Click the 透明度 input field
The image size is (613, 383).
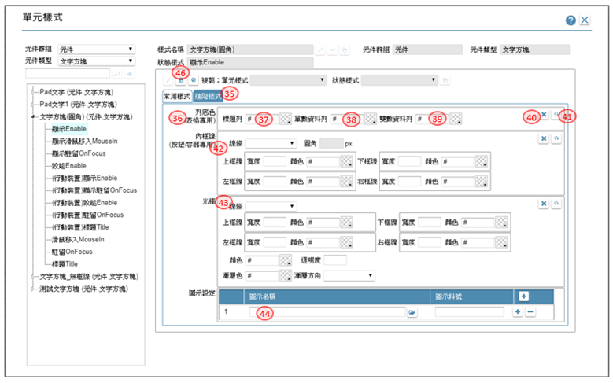point(335,260)
